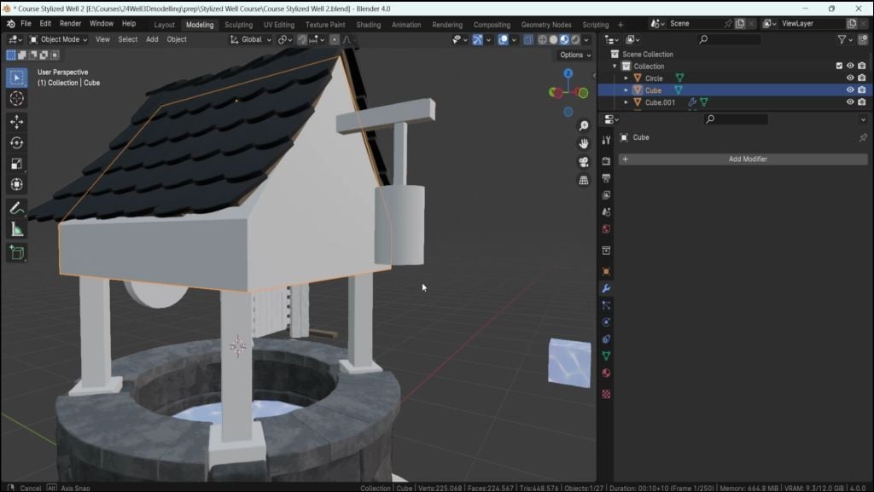Expand the Circle object tree row
Image resolution: width=874 pixels, height=492 pixels.
tap(626, 78)
